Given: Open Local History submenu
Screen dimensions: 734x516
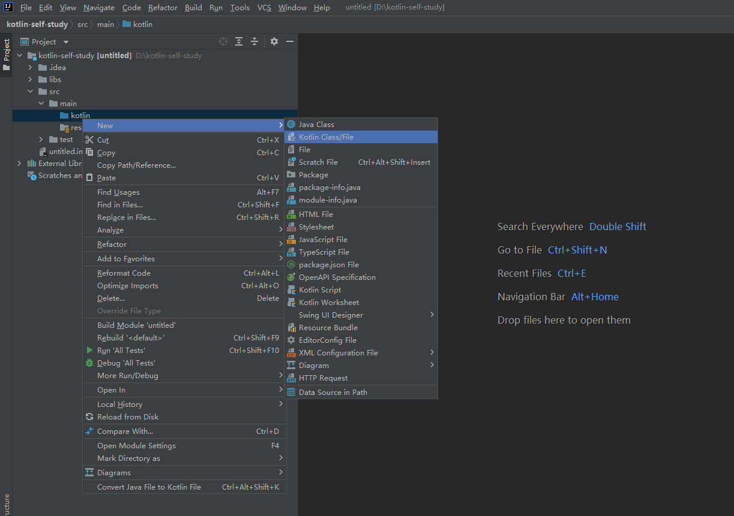Looking at the screenshot, I should click(x=184, y=405).
